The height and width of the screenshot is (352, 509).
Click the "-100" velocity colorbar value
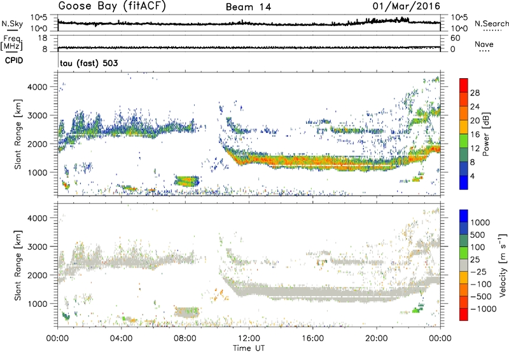click(480, 284)
